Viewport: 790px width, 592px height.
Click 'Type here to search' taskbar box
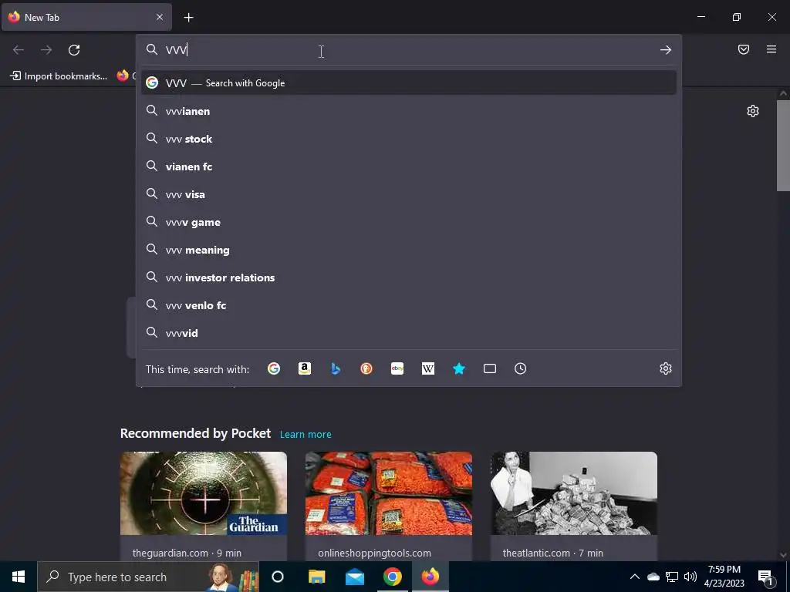pyautogui.click(x=148, y=577)
